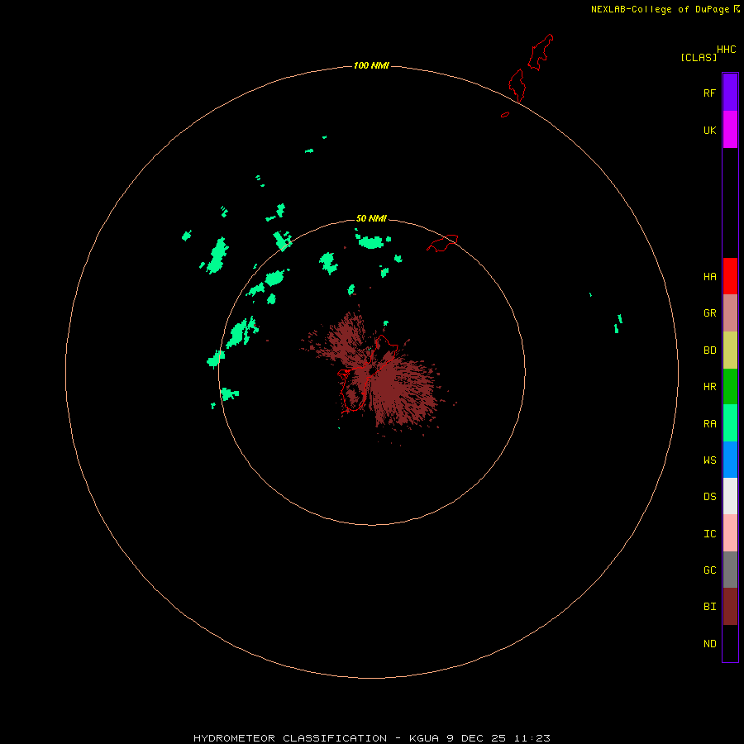Click the 100 NMI range ring label

click(371, 65)
